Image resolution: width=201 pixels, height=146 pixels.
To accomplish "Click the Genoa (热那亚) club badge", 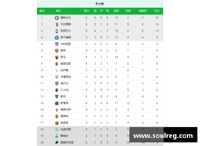I will [57, 123].
